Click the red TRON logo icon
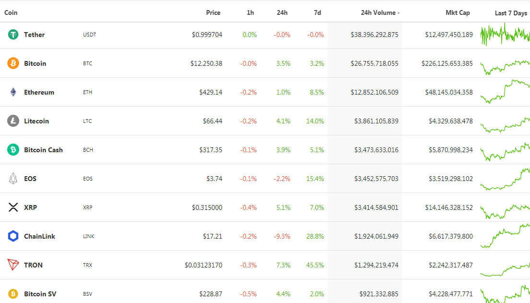 click(x=13, y=265)
